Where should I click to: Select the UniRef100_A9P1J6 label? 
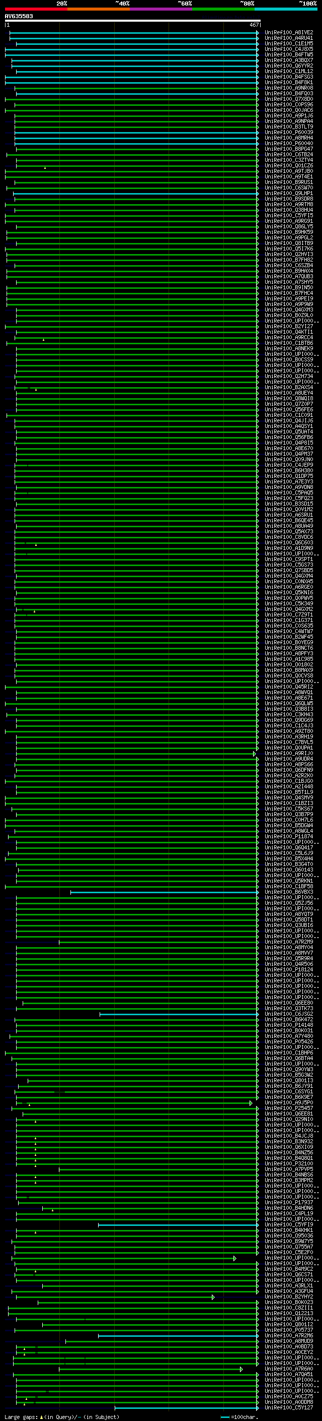point(289,116)
